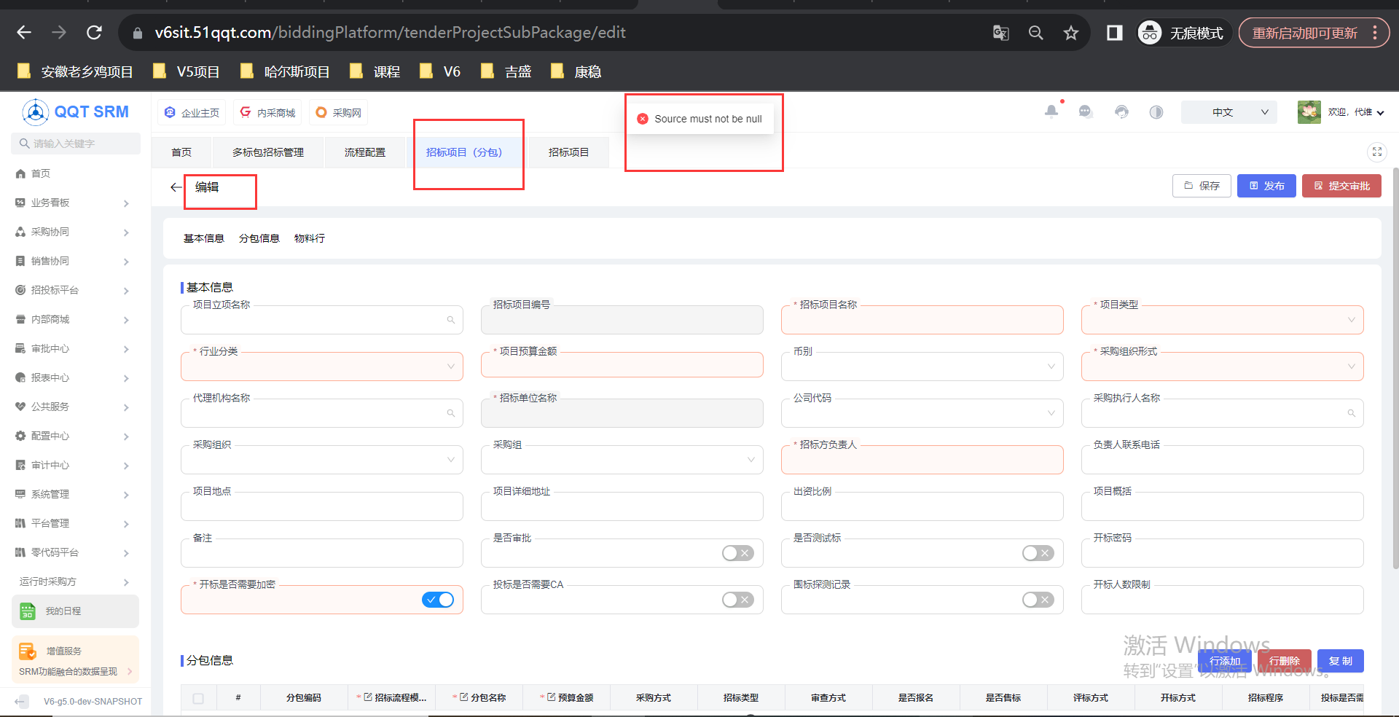
Task: Click the browser translate page icon
Action: [x=1000, y=33]
